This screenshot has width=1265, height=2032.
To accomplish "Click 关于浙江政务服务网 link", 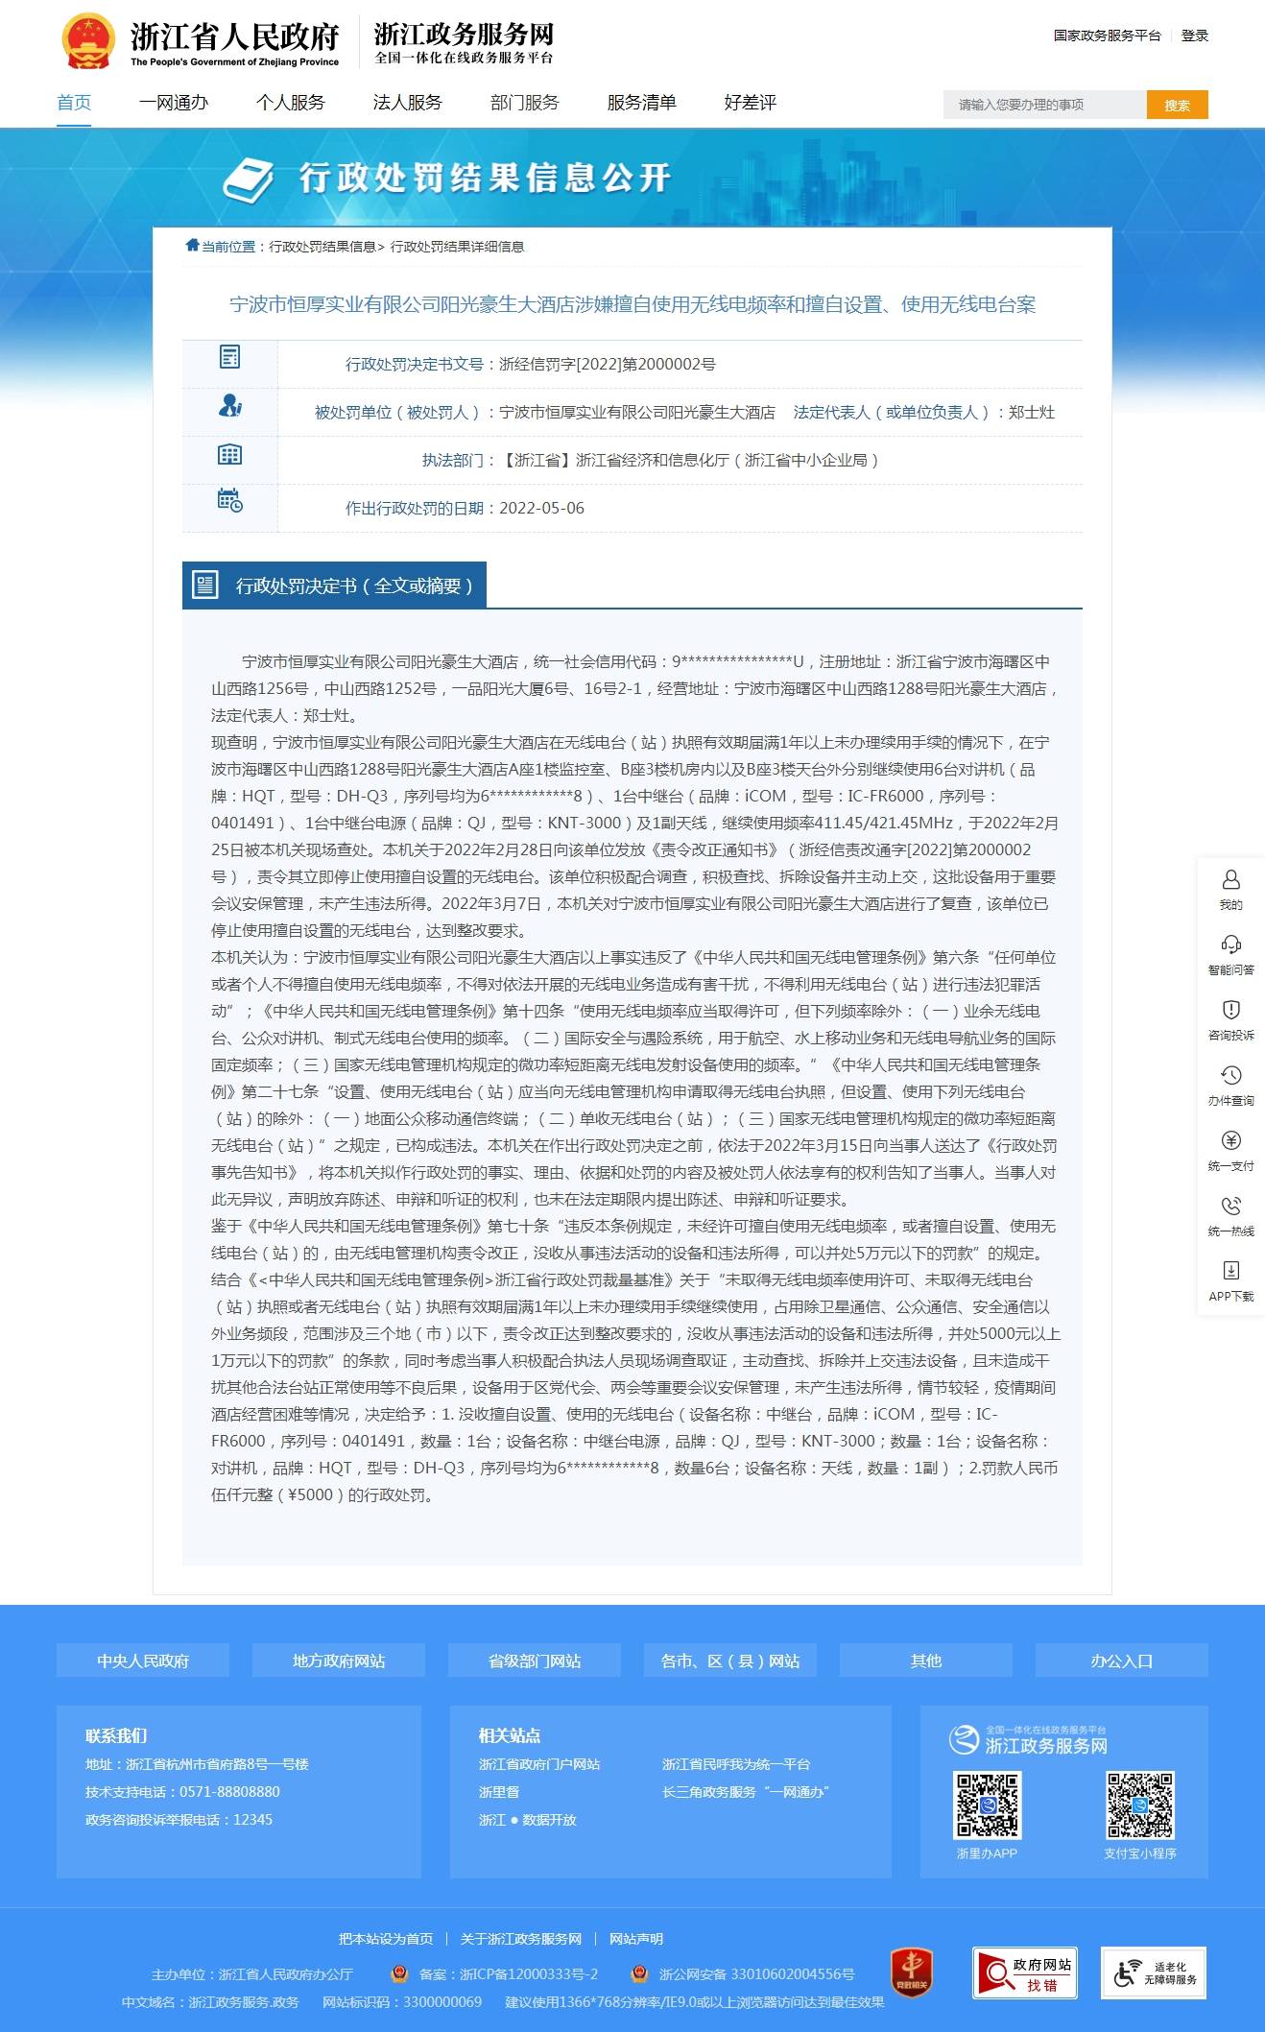I will pos(521,1939).
